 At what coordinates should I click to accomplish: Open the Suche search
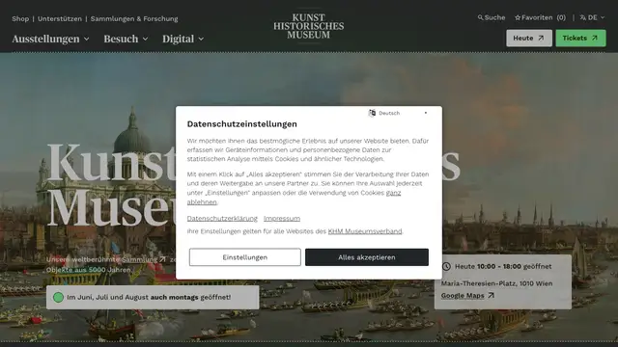pos(492,17)
